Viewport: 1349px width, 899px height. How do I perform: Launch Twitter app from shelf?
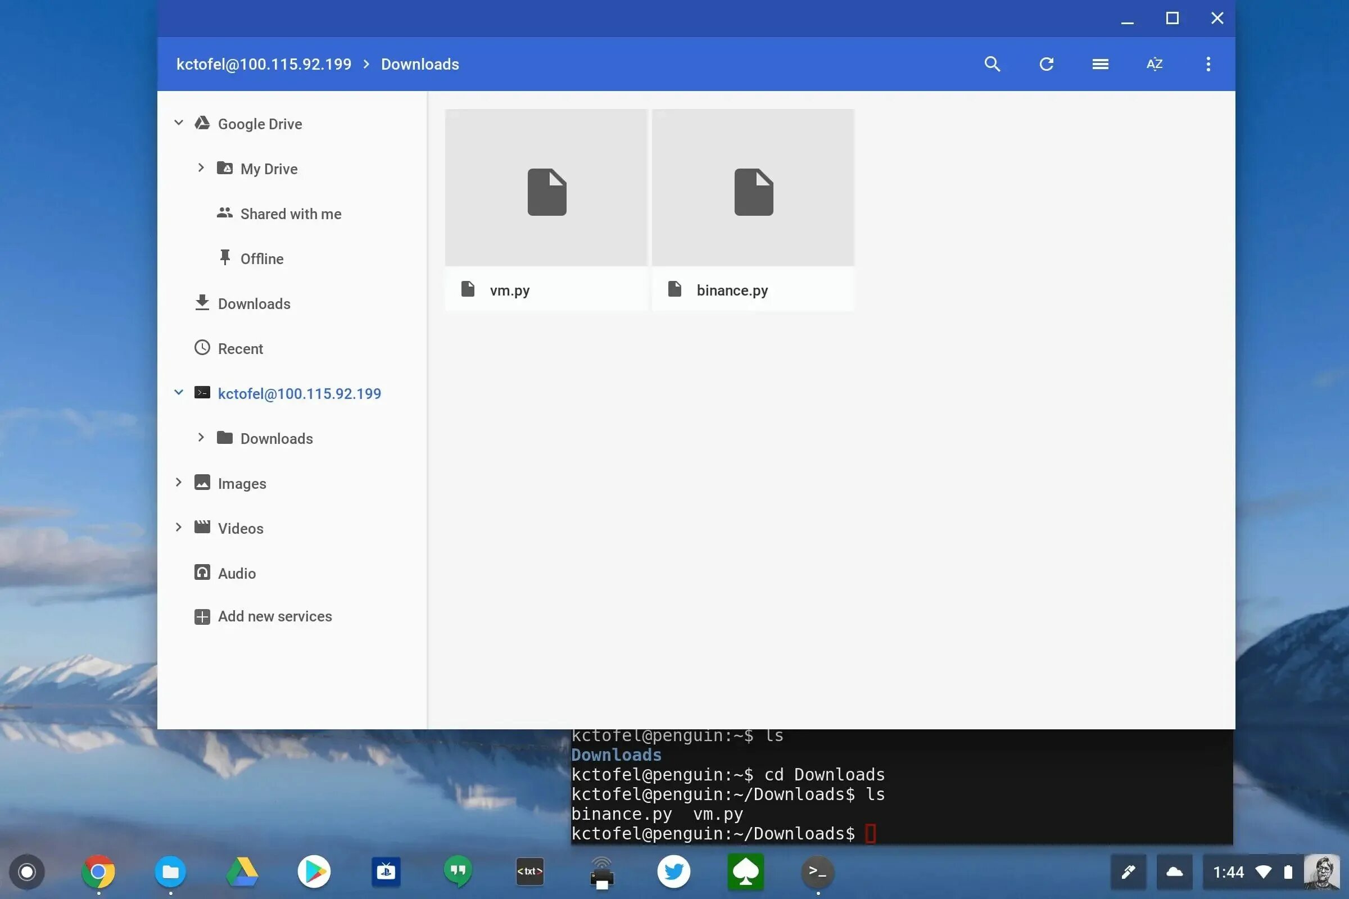(673, 871)
